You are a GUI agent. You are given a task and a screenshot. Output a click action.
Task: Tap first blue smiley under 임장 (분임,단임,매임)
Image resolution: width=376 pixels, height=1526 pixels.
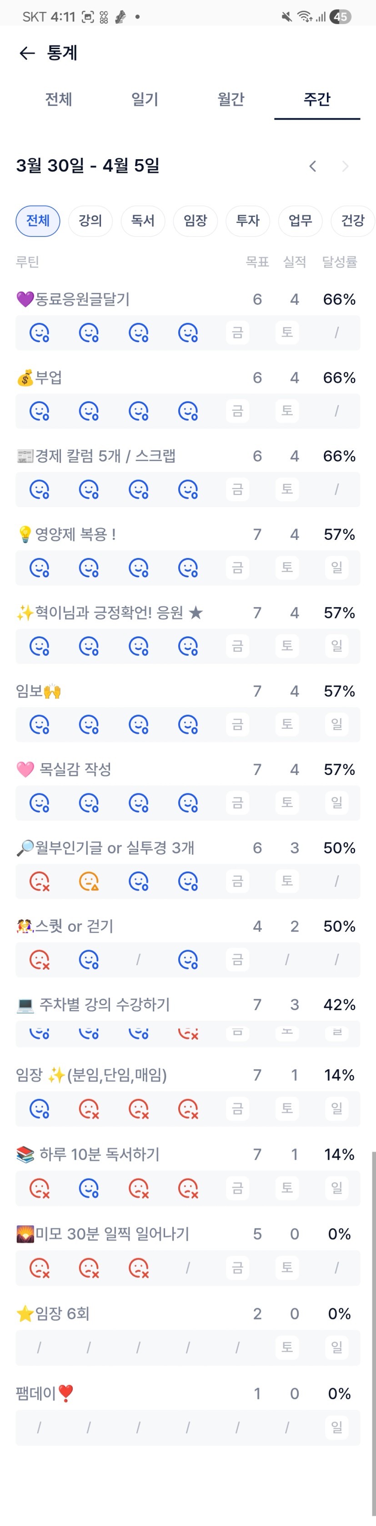point(39,1108)
